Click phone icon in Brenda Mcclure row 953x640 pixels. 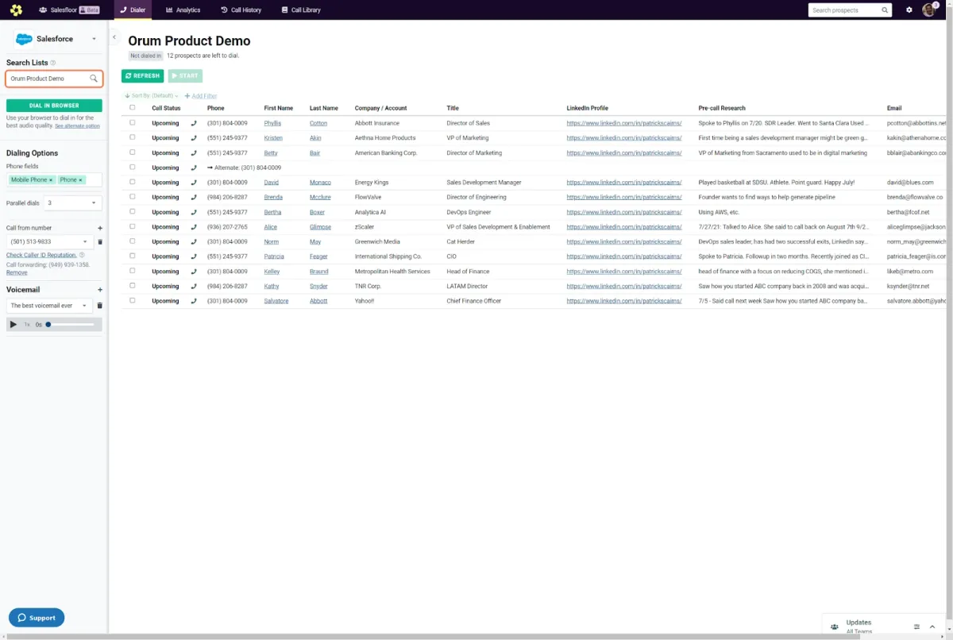click(194, 197)
